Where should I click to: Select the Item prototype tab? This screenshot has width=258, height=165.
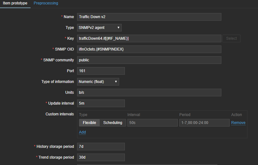(15, 3)
